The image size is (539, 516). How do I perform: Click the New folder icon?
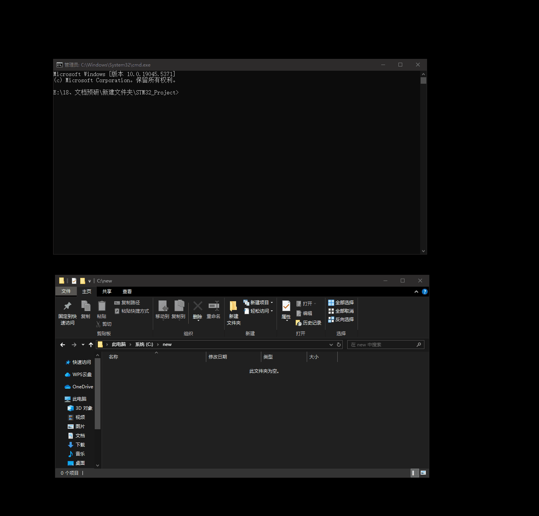pyautogui.click(x=233, y=306)
